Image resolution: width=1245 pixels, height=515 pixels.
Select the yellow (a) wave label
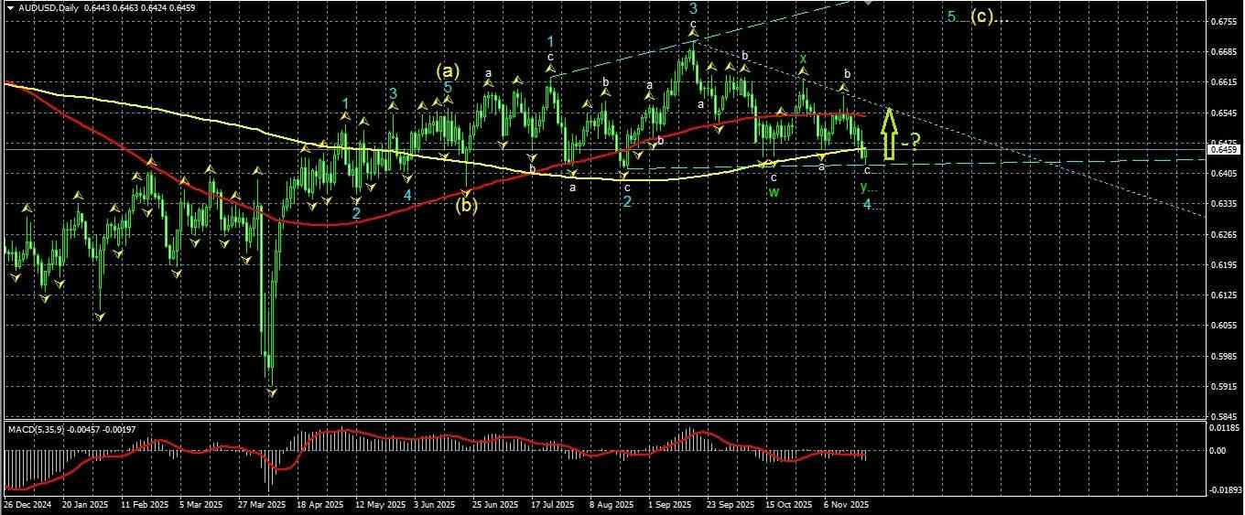click(449, 70)
